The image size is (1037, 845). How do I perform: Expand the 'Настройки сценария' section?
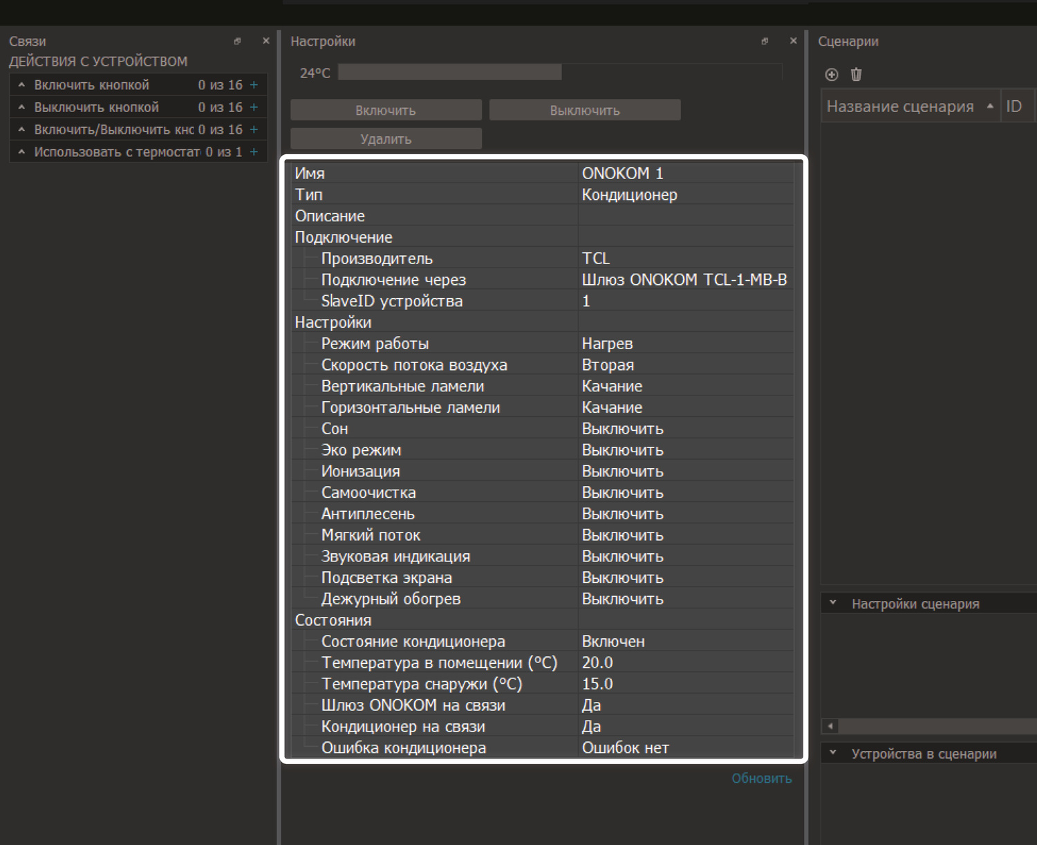coord(833,603)
